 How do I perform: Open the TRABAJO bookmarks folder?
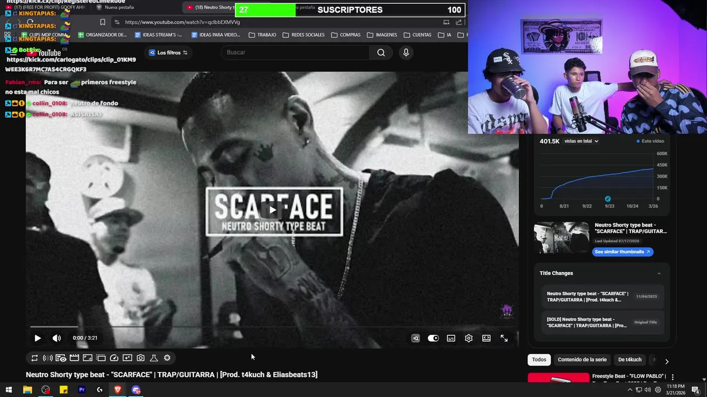point(262,35)
